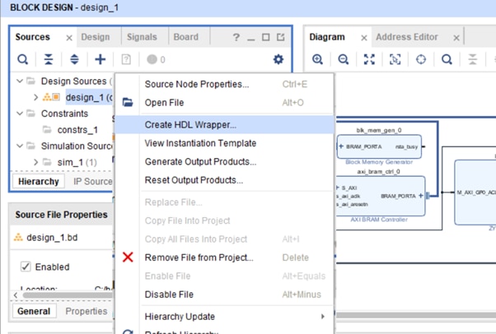The width and height of the screenshot is (496, 334).
Task: Click the Diagram horizontal scrollbar
Action: pyautogui.click(x=416, y=315)
